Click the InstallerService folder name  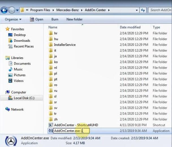coord(65,45)
